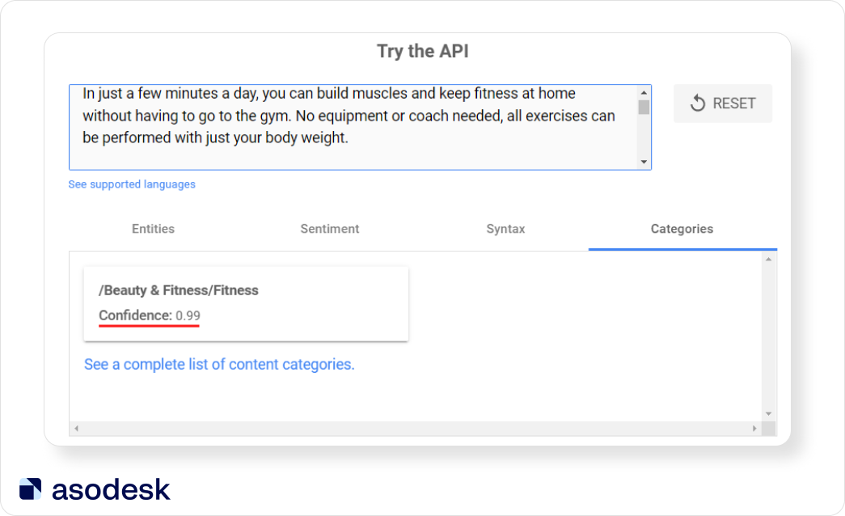This screenshot has width=845, height=516.
Task: Click the Beauty & Fitness/Fitness category card
Action: [x=247, y=304]
